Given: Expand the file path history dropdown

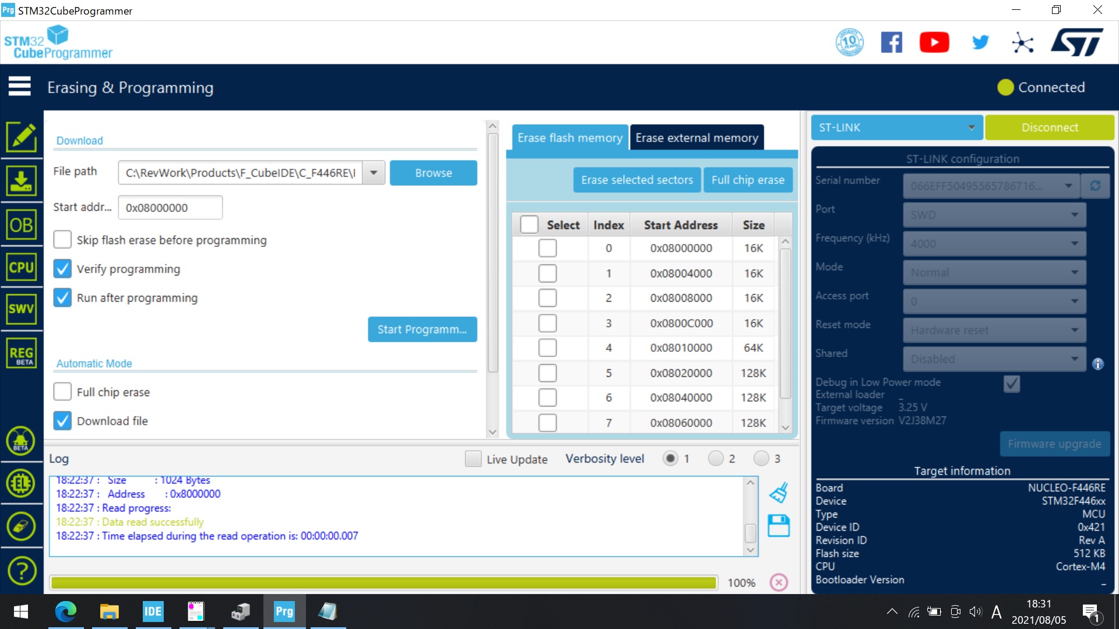Looking at the screenshot, I should coord(374,173).
